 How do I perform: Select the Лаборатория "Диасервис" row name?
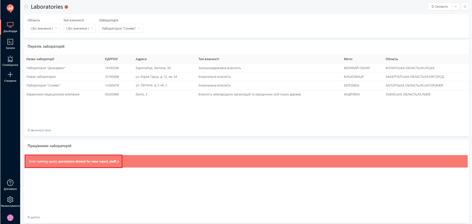[46, 68]
